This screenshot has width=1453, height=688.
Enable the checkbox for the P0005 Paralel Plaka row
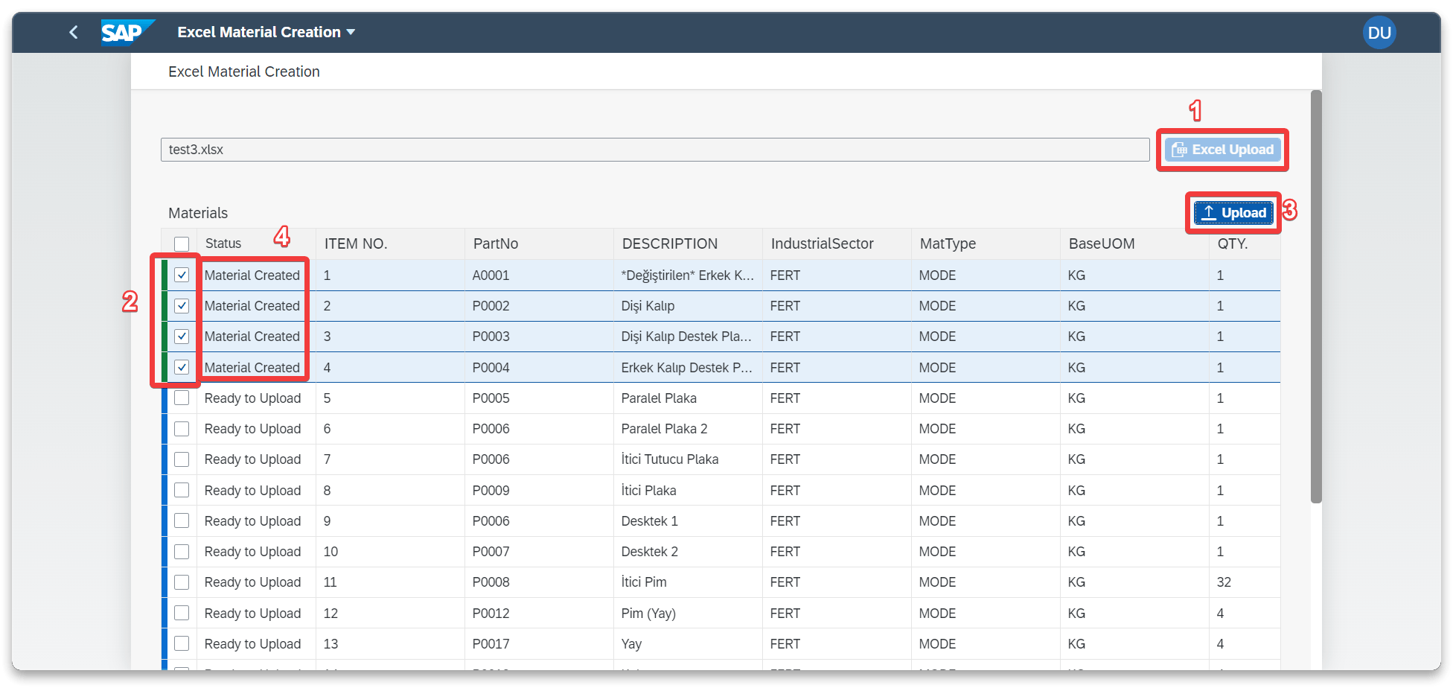tap(182, 398)
